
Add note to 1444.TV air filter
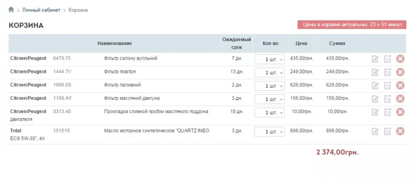388,72
